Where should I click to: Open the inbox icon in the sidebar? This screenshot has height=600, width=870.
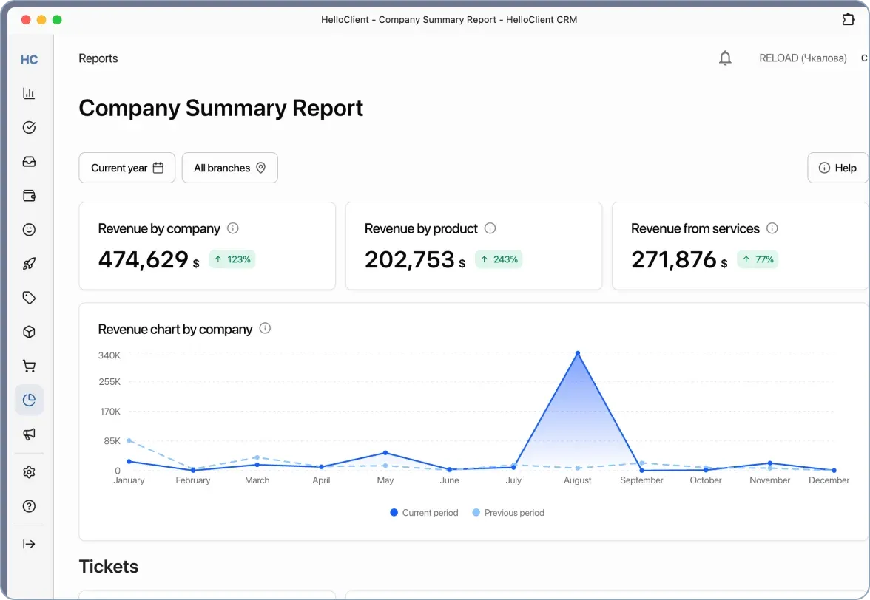[x=29, y=161]
